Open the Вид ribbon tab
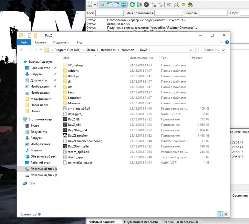The width and height of the screenshot is (249, 224). pos(79,42)
